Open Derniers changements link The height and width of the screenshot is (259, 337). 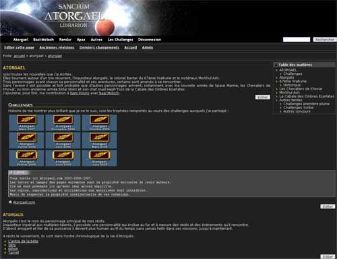99,47
